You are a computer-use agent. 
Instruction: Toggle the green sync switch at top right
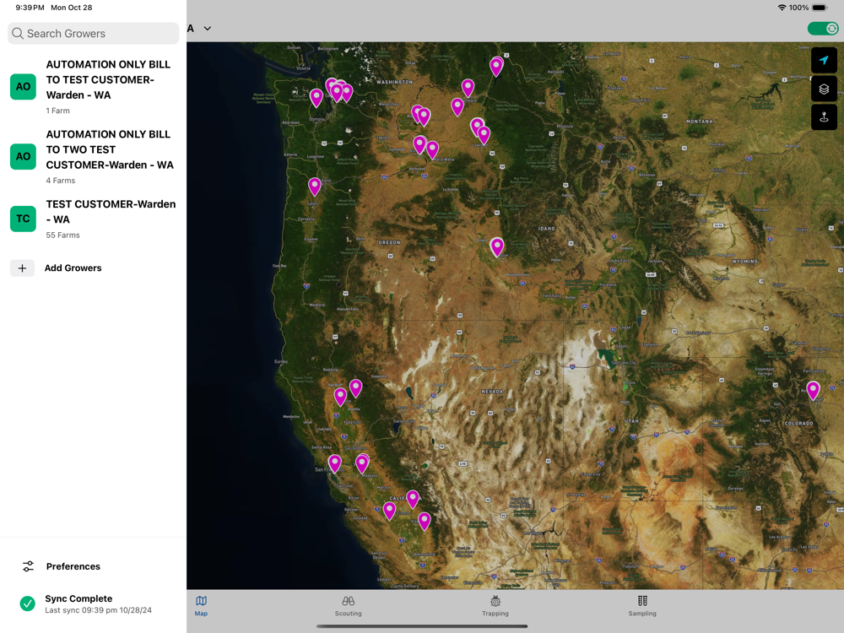[x=822, y=29]
